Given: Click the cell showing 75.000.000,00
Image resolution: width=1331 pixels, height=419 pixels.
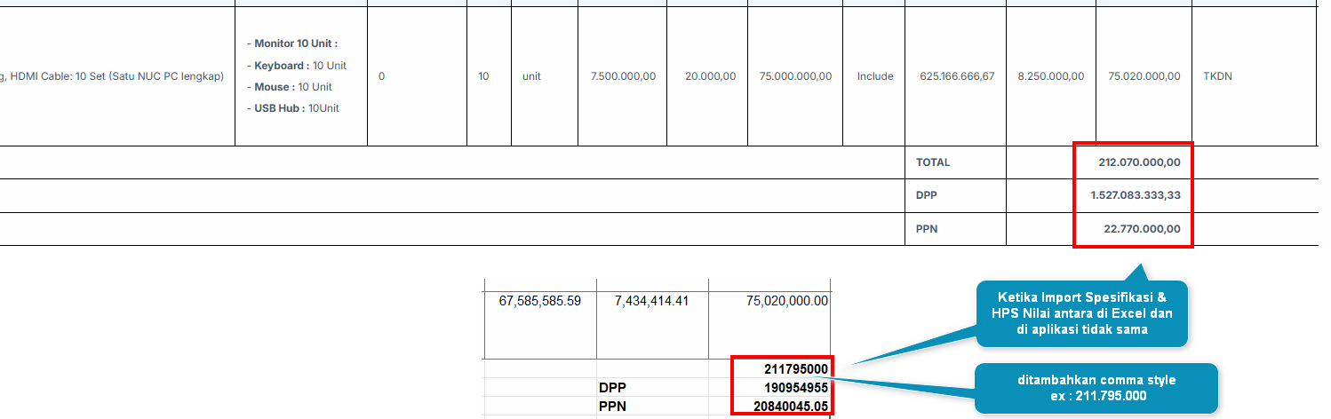Looking at the screenshot, I should pos(795,76).
